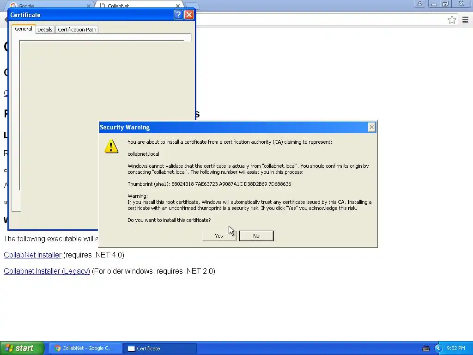
Task: Open the Details tab in Certificate window
Action: click(45, 29)
